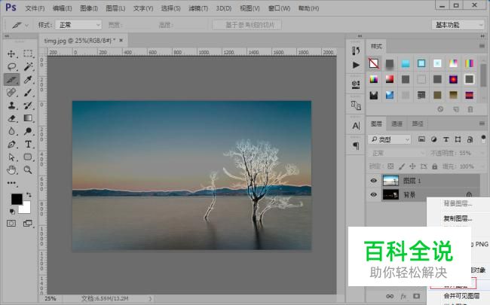Select the Gradient tool
This screenshot has height=305, width=490.
(x=28, y=118)
